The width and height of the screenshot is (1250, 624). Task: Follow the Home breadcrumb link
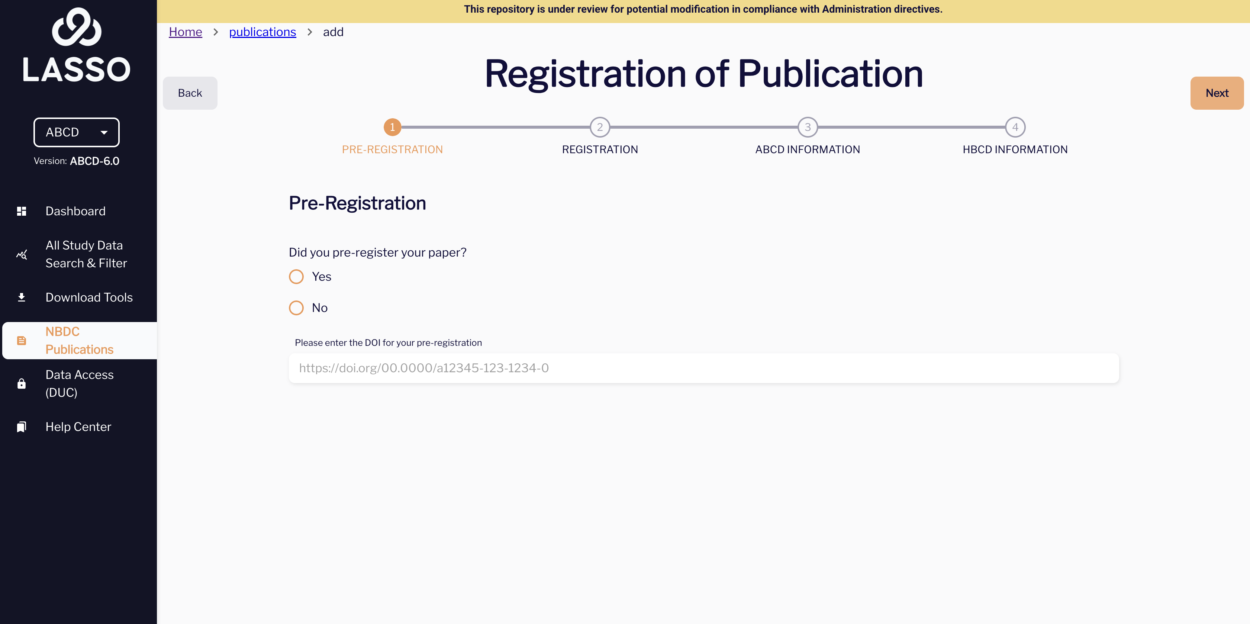pyautogui.click(x=186, y=32)
